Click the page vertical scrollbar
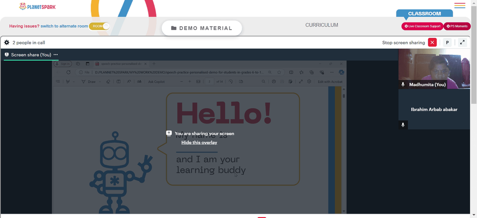 click(x=474, y=55)
